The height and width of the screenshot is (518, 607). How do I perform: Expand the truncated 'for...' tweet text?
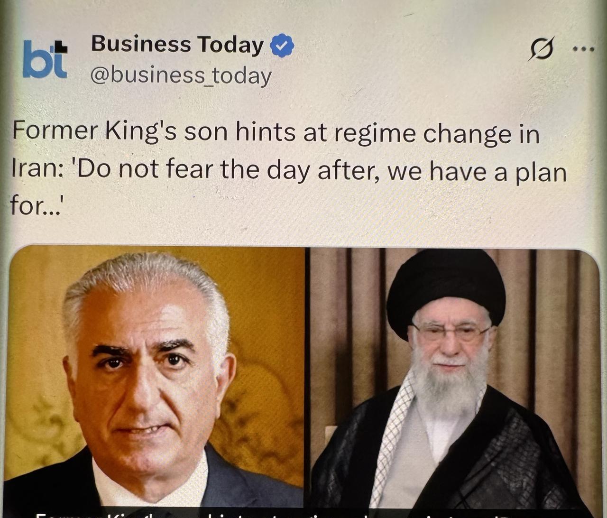click(x=37, y=206)
